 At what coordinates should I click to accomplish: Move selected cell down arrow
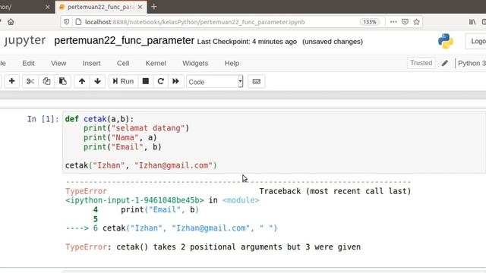click(x=98, y=81)
